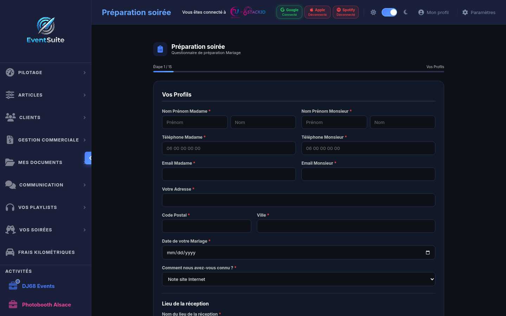The width and height of the screenshot is (506, 316).
Task: Select the Vos Playlists headphones icon
Action: coord(9,207)
